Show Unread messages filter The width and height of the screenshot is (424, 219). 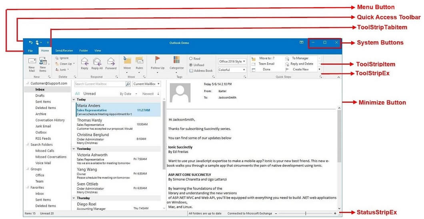pos(90,94)
